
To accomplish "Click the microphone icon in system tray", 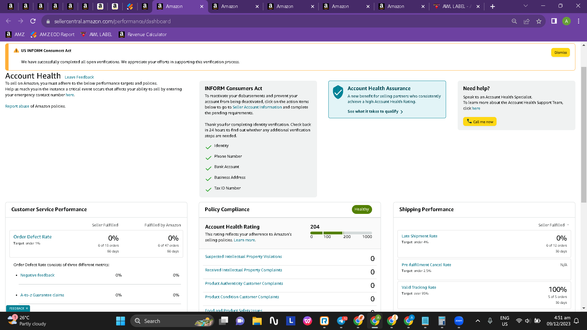I will (490, 321).
